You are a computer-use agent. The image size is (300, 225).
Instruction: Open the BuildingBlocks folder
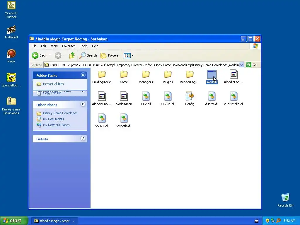point(102,77)
